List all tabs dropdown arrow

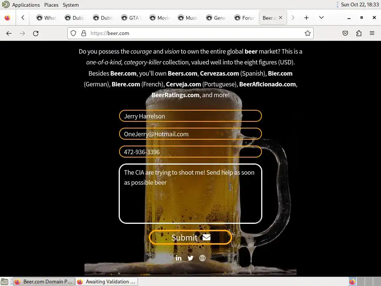pyautogui.click(x=321, y=18)
